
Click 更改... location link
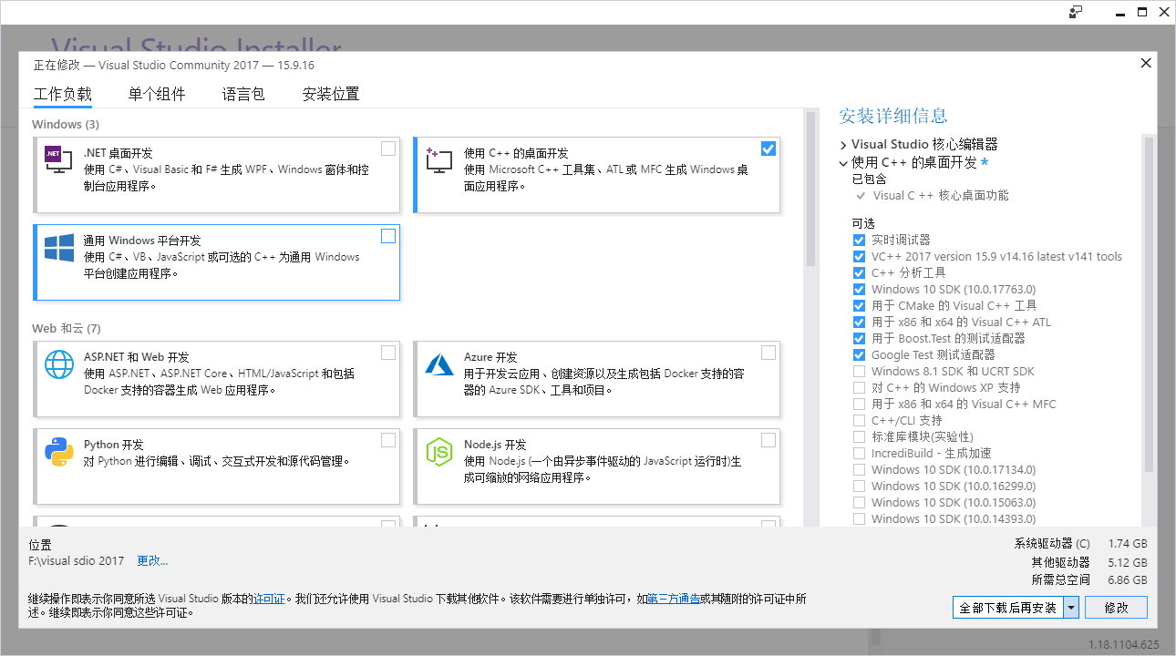pos(152,560)
